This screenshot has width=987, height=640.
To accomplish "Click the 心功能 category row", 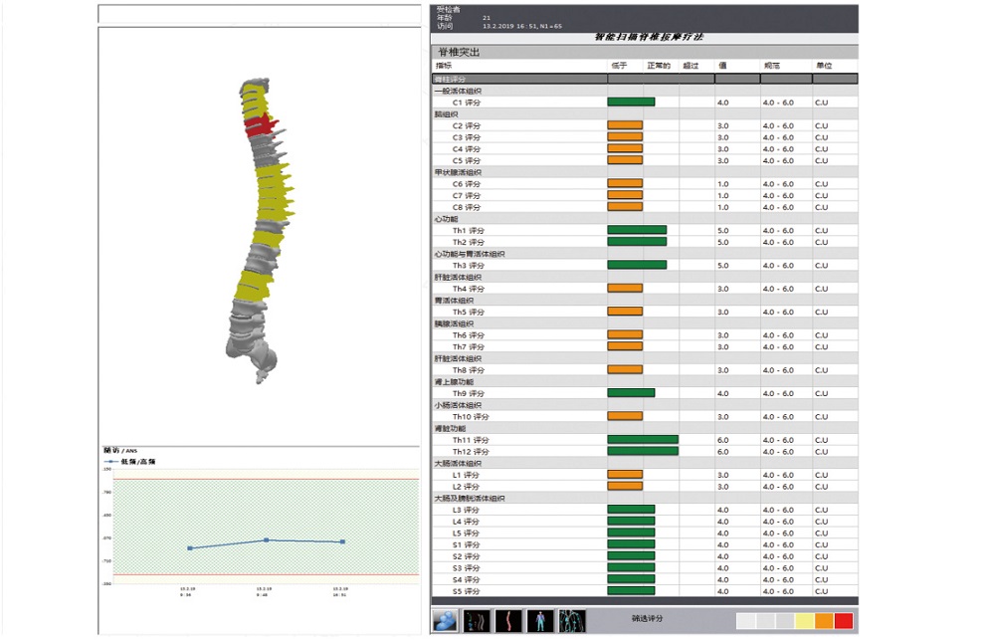I will pyautogui.click(x=446, y=219).
